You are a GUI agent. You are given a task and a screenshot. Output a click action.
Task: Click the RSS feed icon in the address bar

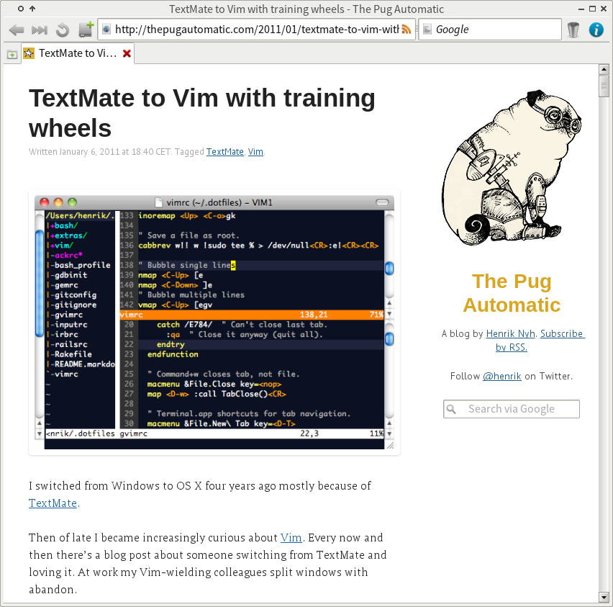407,30
